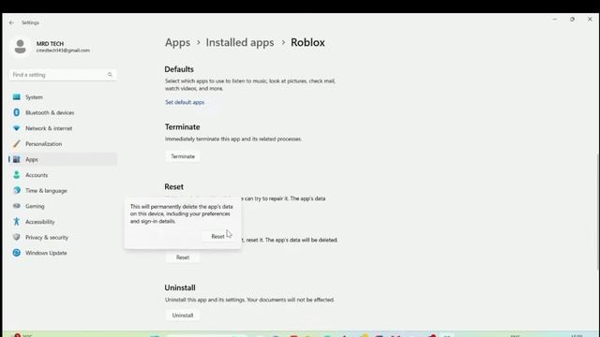Viewport: 600px width, 337px height.
Task: Open Network & internet icon
Action: [17, 128]
